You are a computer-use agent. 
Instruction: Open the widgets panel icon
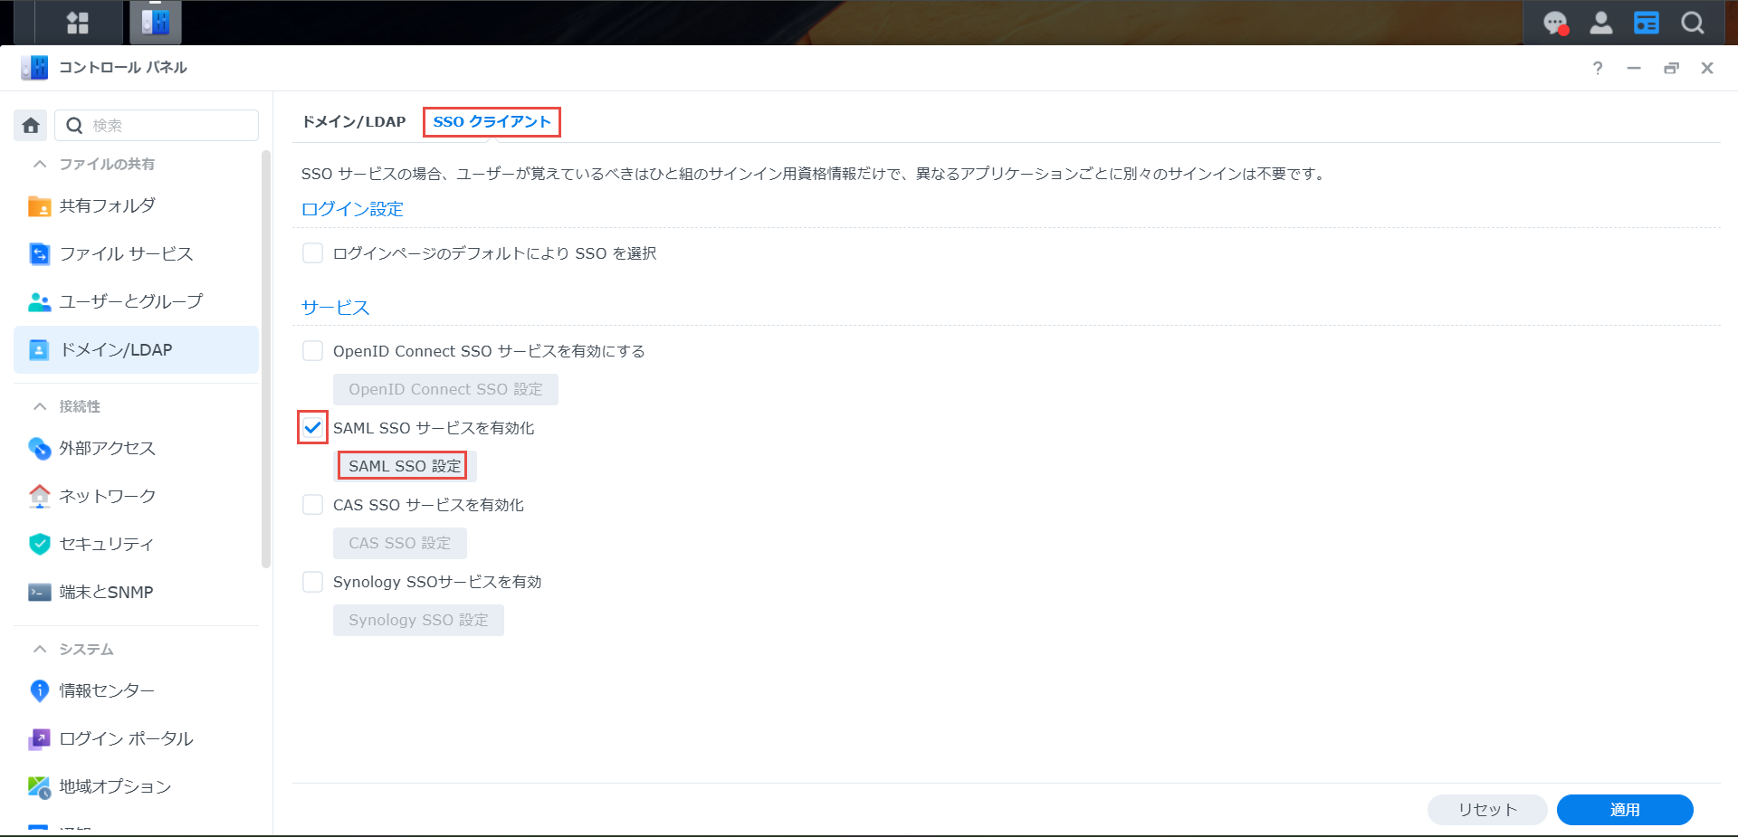tap(1646, 23)
